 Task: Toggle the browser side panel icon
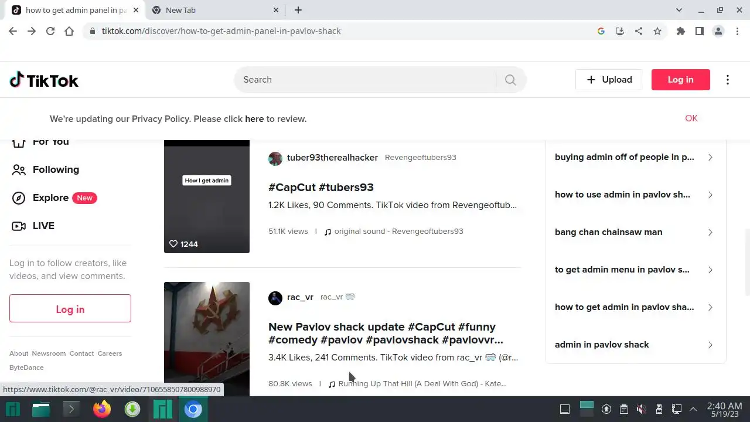coord(700,31)
